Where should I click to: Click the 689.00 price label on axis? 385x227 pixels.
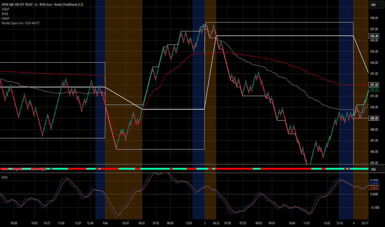point(374,118)
